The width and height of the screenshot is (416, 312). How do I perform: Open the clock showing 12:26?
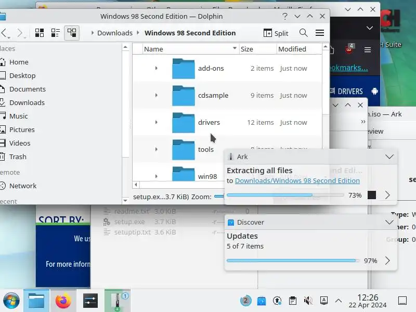368,301
